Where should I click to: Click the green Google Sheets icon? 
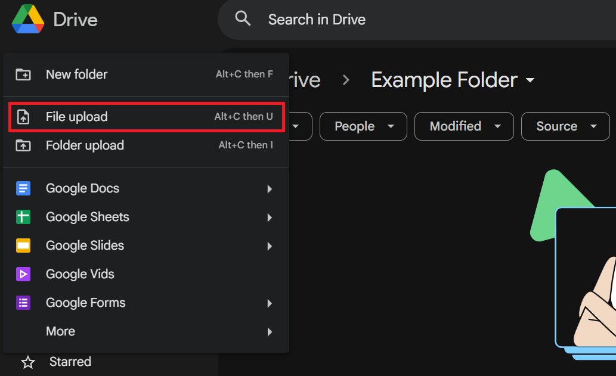coord(23,217)
